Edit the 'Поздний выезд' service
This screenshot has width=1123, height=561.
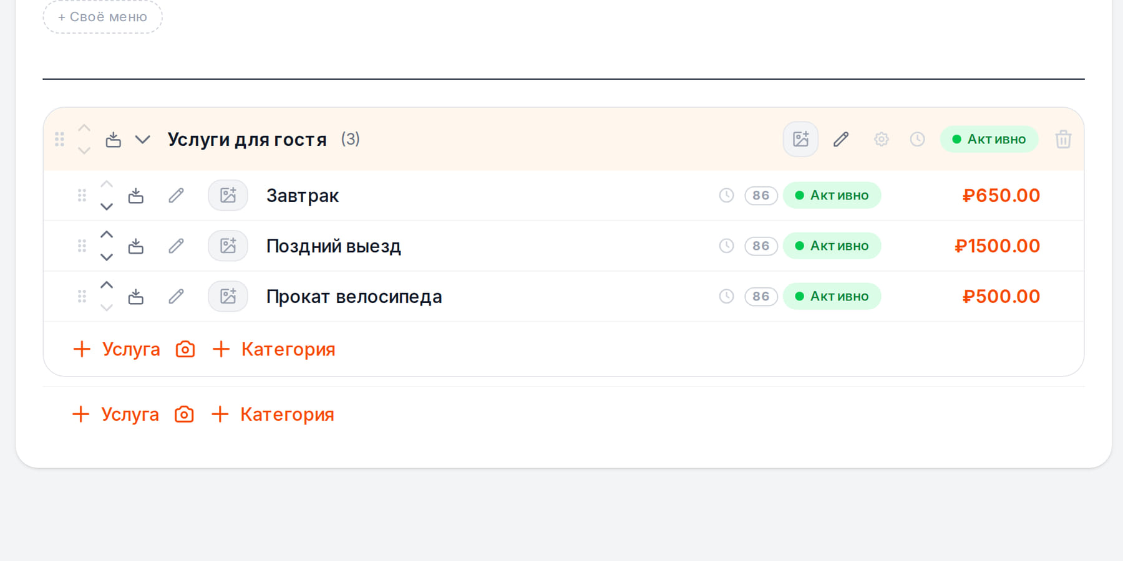pyautogui.click(x=176, y=246)
